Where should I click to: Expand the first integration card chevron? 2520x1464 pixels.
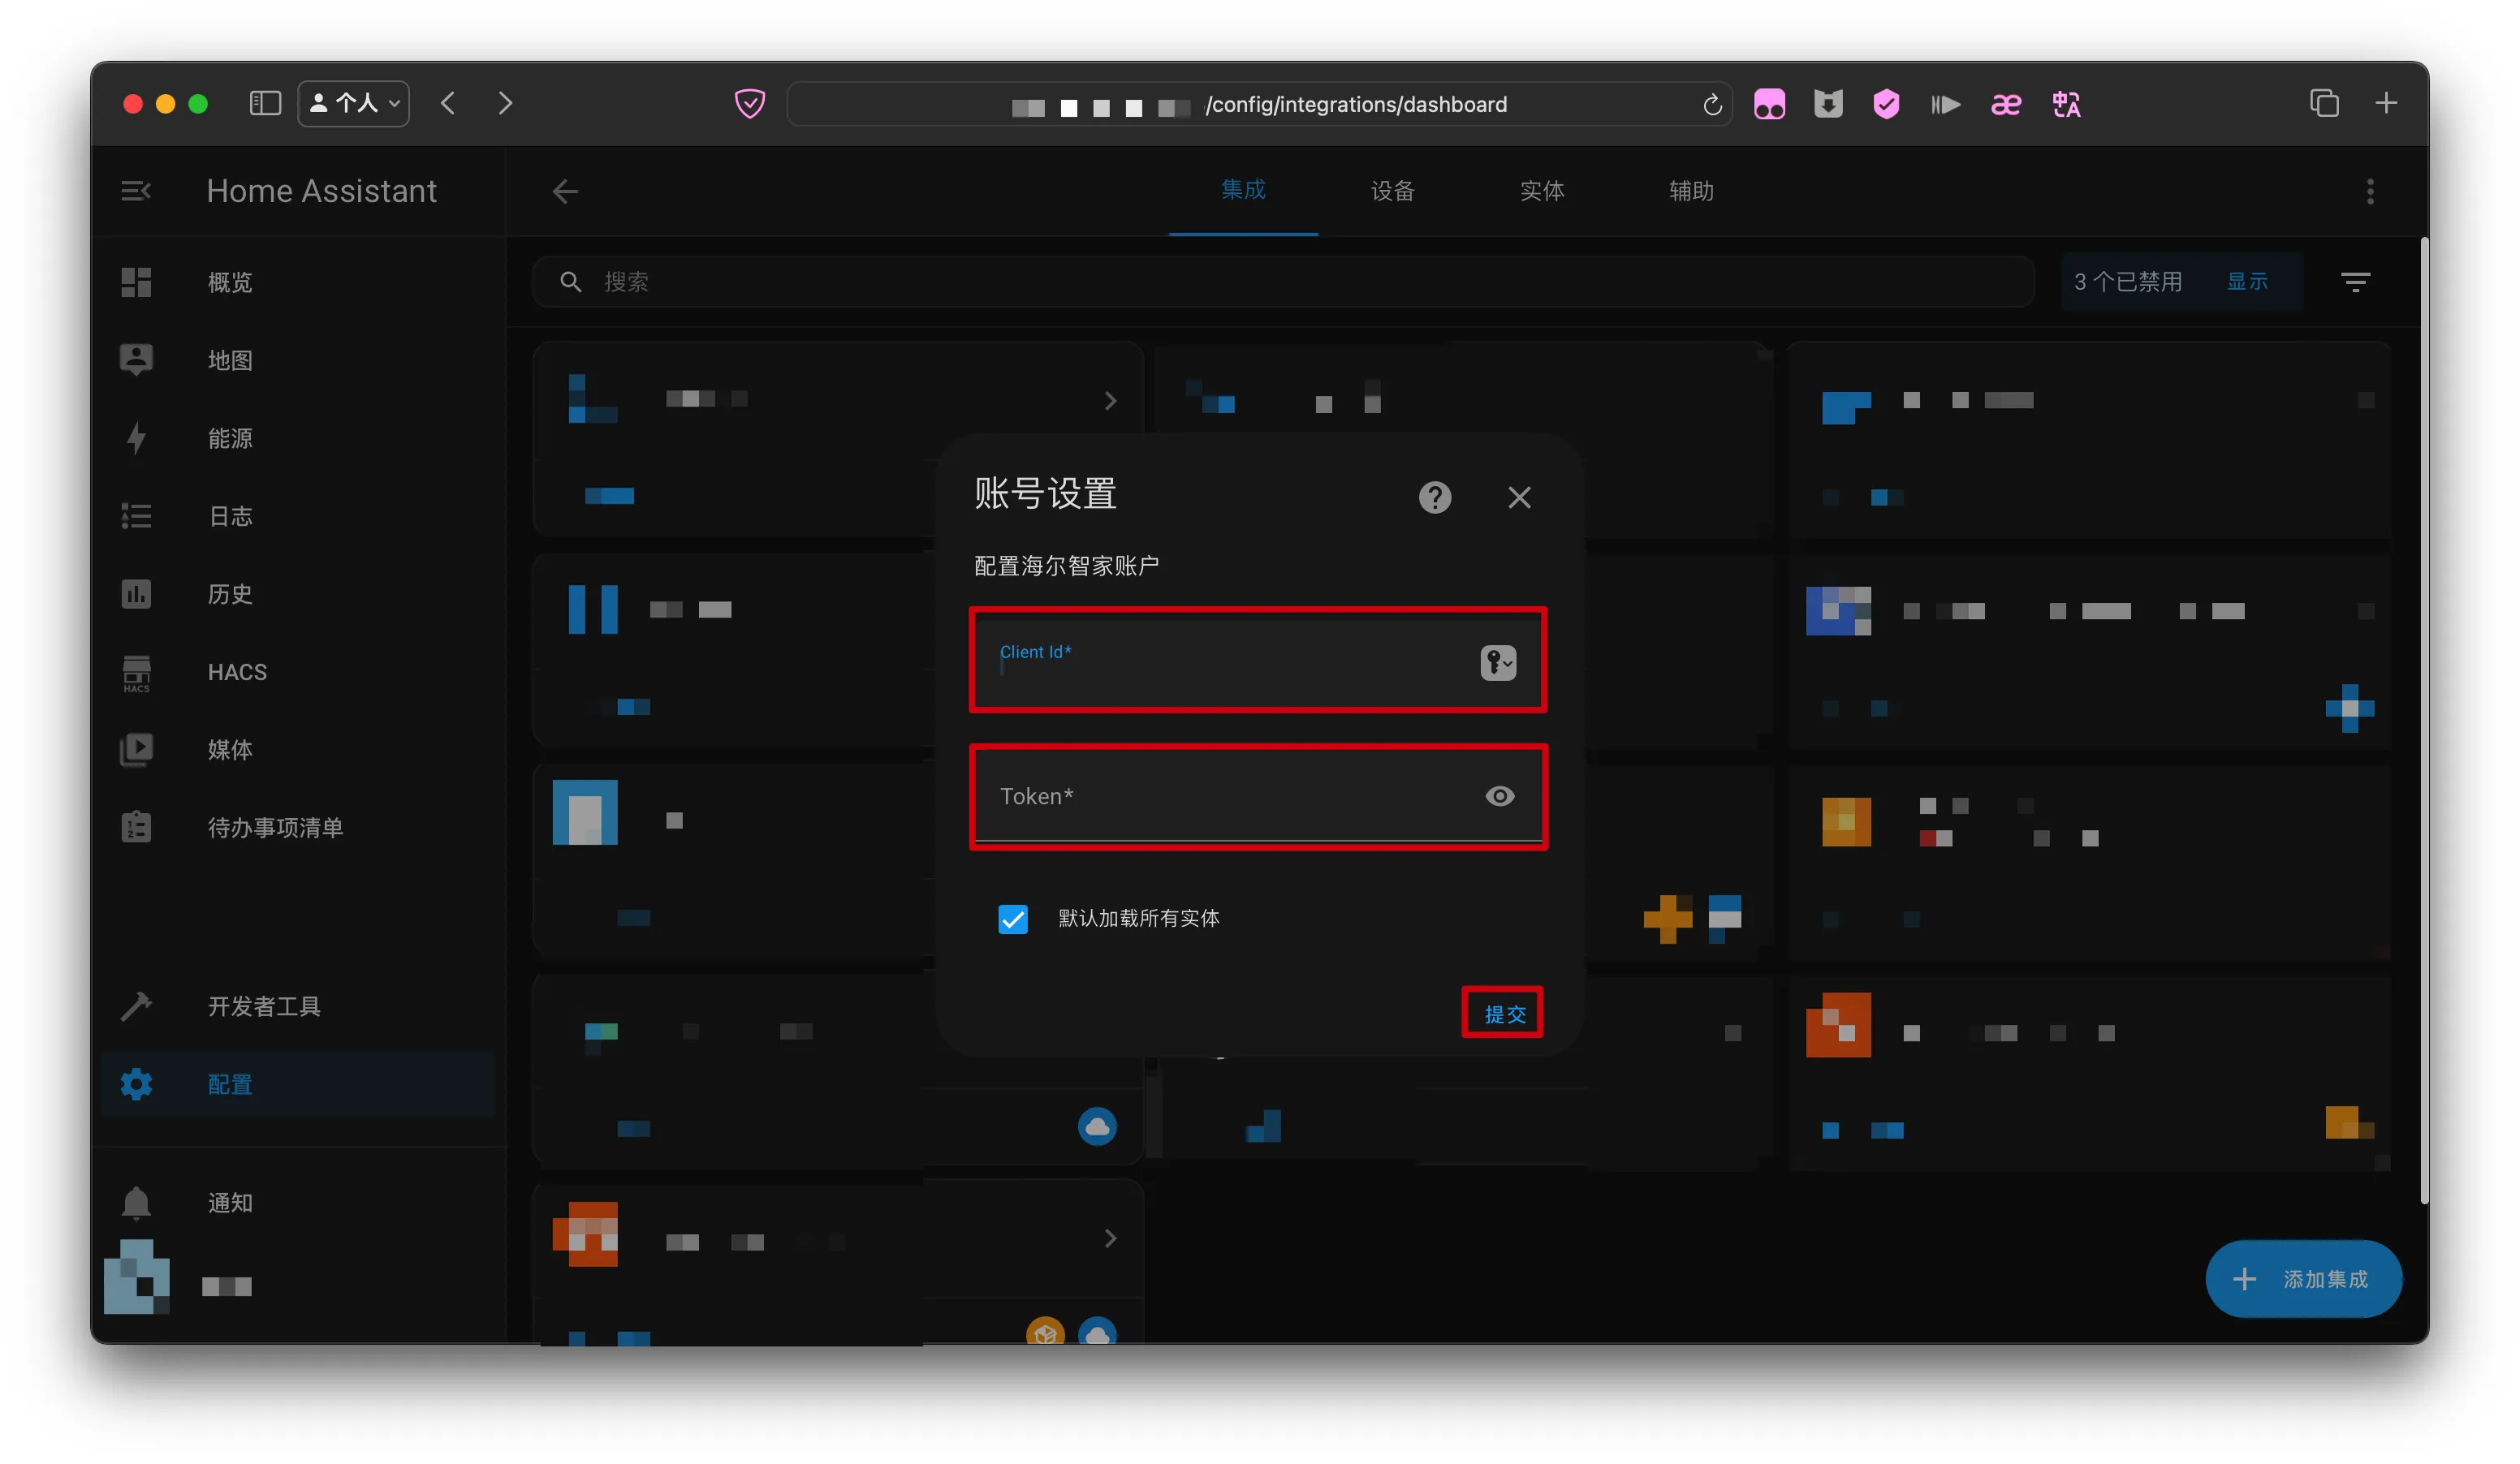[x=1110, y=401]
